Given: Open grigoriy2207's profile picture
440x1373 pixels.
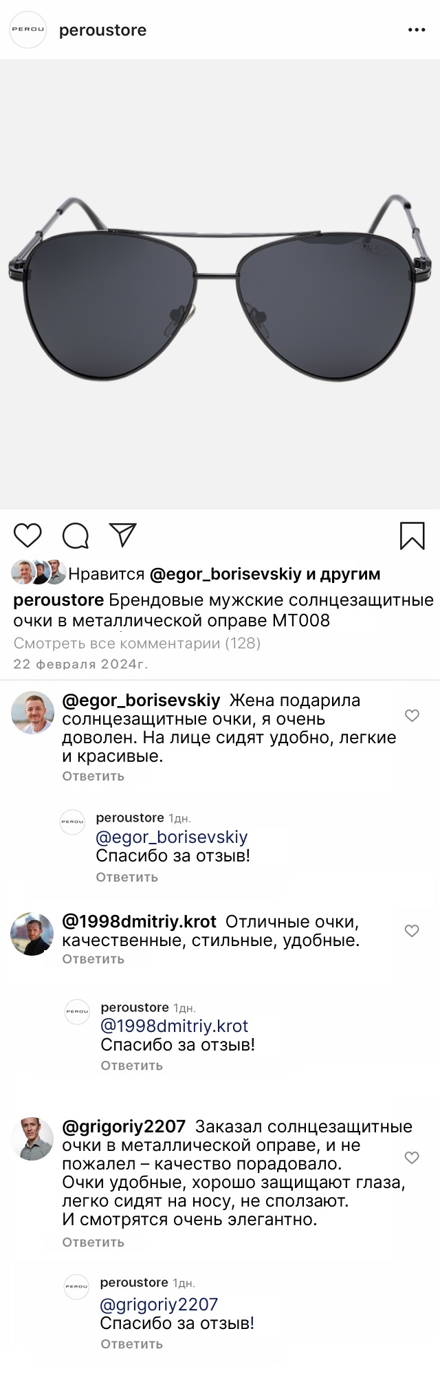Looking at the screenshot, I should 32,1139.
